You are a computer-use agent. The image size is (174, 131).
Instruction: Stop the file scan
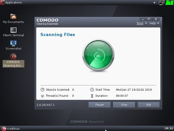[124, 105]
